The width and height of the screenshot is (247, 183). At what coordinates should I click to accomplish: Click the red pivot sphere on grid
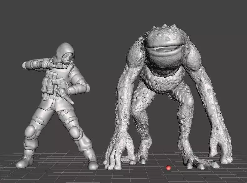pyautogui.click(x=168, y=168)
